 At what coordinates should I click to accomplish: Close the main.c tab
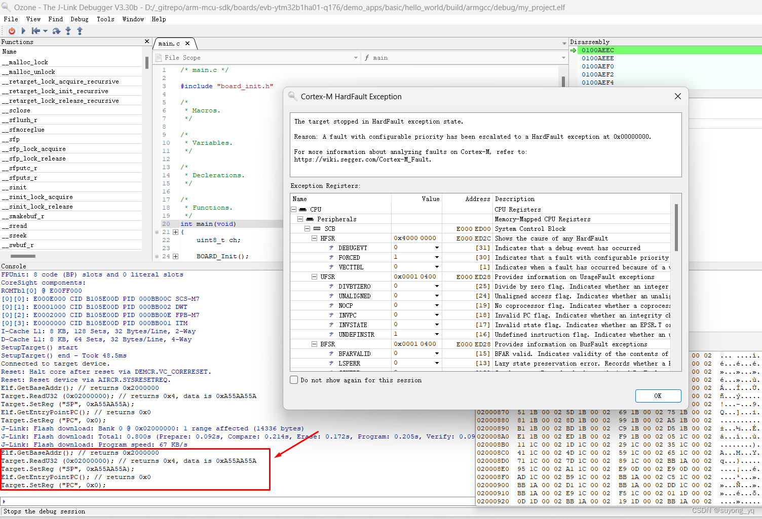tap(187, 44)
